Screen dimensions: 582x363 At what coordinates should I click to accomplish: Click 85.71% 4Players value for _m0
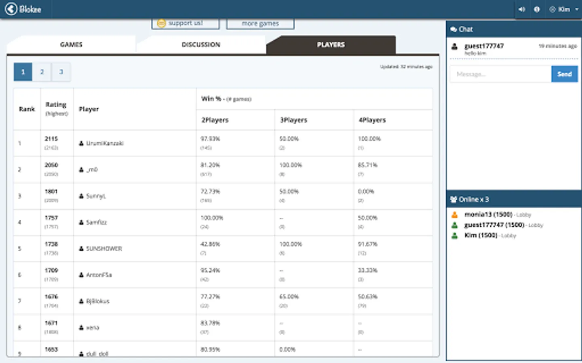pos(368,165)
